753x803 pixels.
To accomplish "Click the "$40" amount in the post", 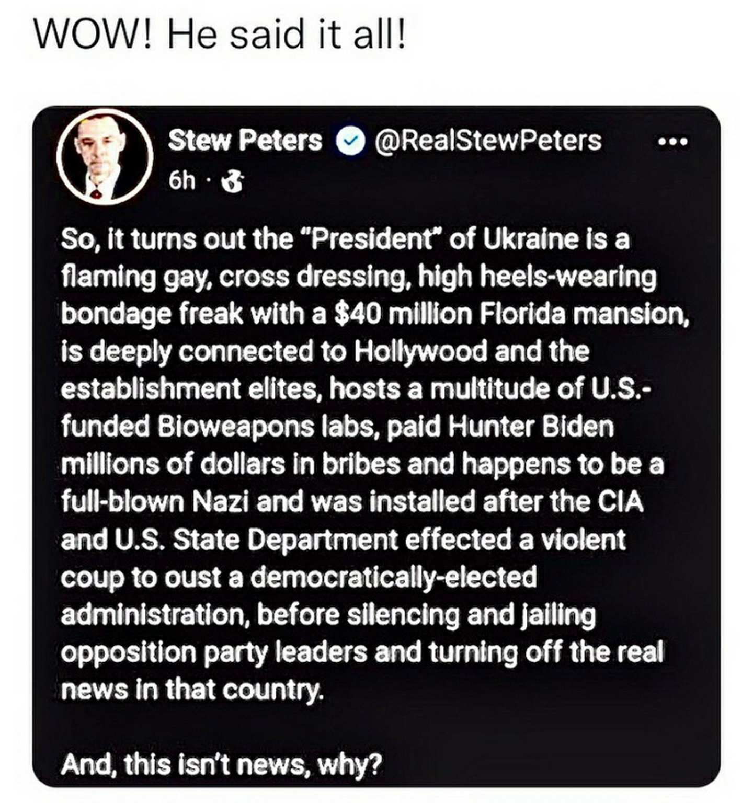I will pyautogui.click(x=357, y=314).
